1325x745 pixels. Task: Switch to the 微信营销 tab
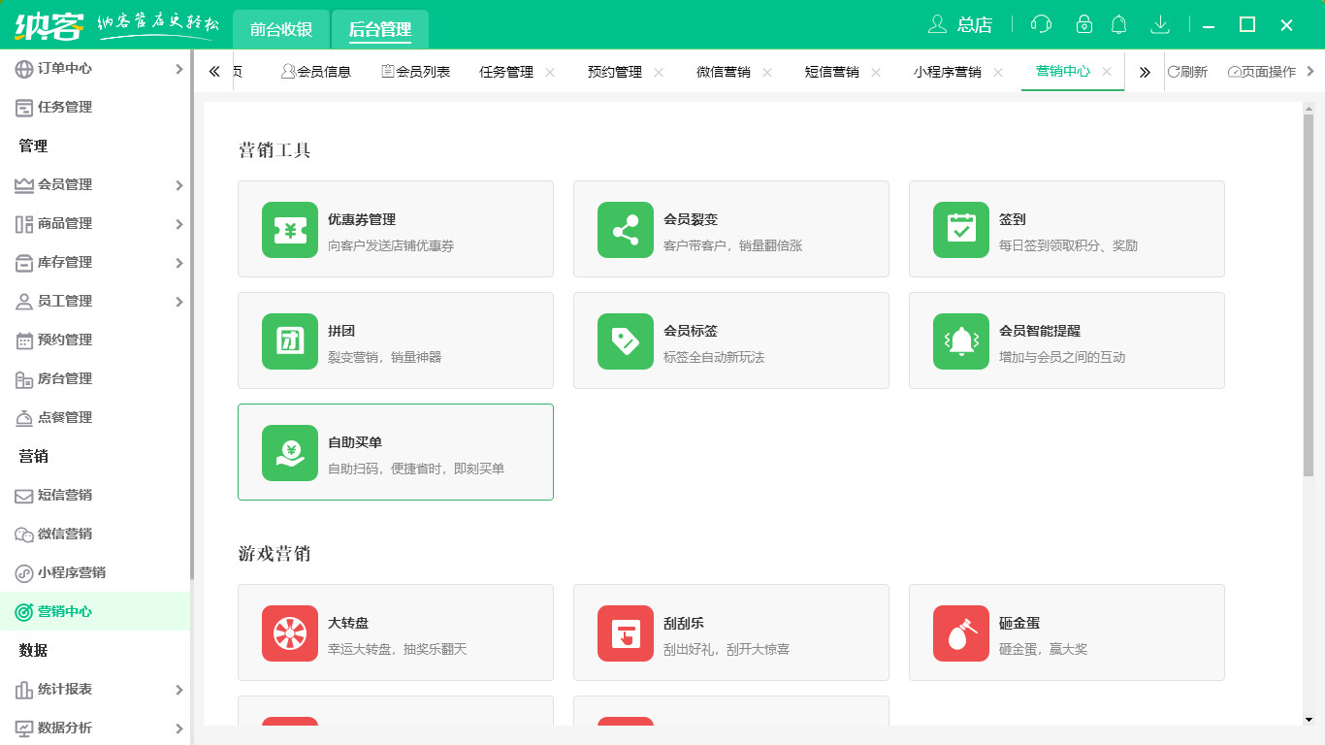click(724, 72)
